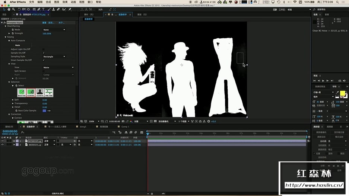The width and height of the screenshot is (349, 196).
Task: Click the Base Color Sample blue swatch
Action: point(44,110)
